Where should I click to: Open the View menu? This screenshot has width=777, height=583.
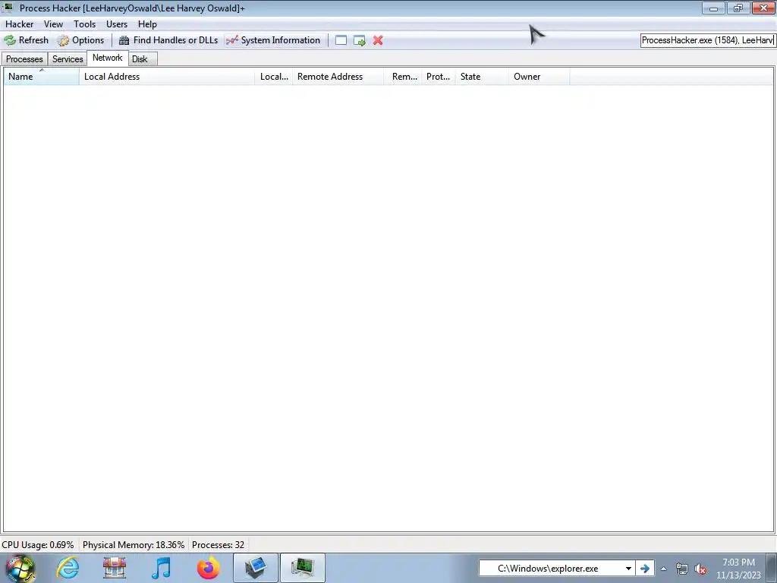[x=53, y=24]
